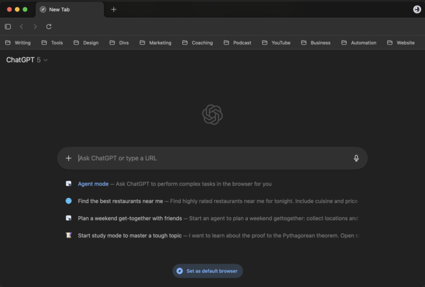This screenshot has width=425, height=287.
Task: Click the plus attach icon in prompt box
Action: click(68, 158)
